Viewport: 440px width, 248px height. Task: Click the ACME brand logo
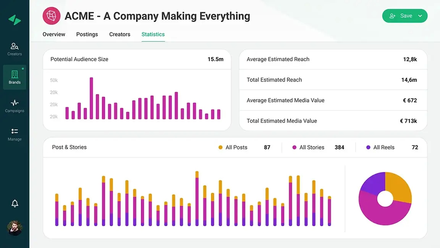(51, 16)
